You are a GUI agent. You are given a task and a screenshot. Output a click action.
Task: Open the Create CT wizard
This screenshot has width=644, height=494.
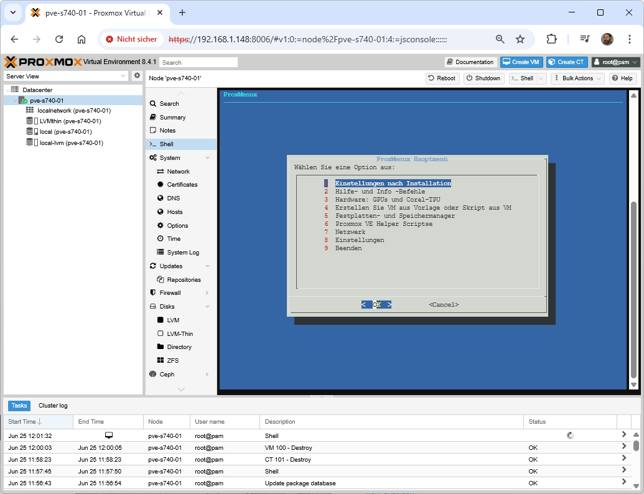(566, 62)
